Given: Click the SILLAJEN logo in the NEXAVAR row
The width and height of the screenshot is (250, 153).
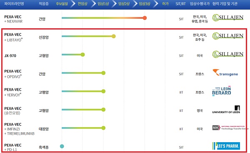Looking at the screenshot, I should click(228, 17).
